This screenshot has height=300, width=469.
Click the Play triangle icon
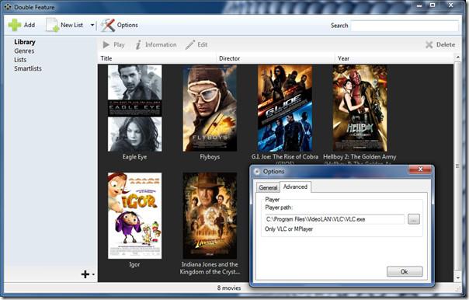(x=106, y=45)
